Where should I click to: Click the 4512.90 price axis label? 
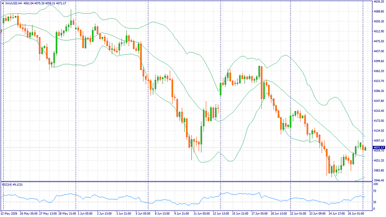point(379,31)
